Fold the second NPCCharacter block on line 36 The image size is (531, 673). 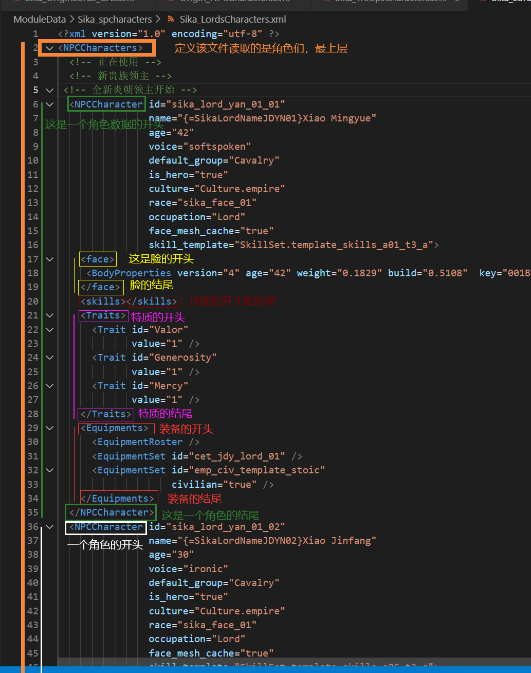[49, 527]
